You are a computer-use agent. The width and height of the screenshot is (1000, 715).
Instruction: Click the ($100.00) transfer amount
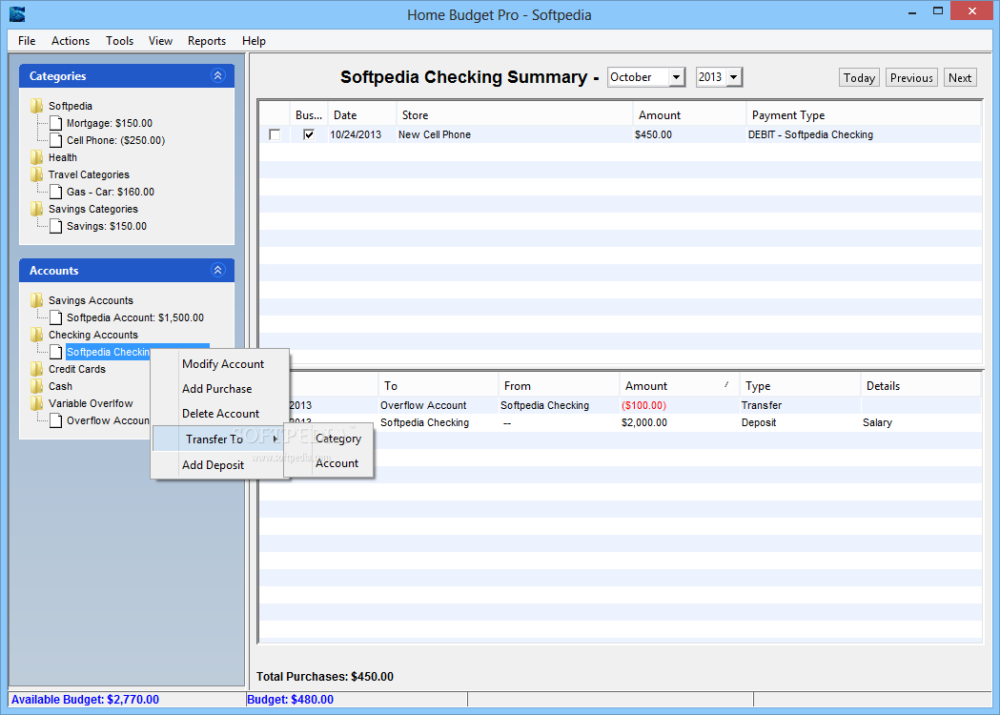(x=643, y=406)
